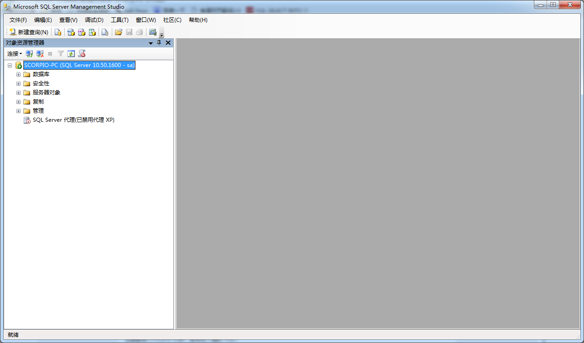This screenshot has height=343, width=584.
Task: Select the SCORPIO-PC server tree item
Action: coord(79,65)
